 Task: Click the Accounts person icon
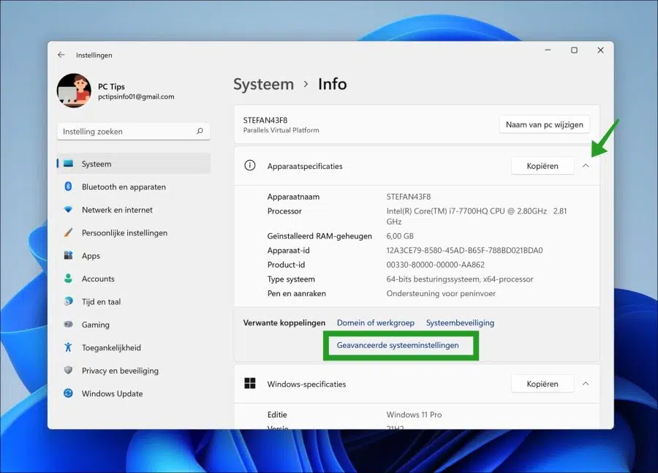(x=68, y=279)
